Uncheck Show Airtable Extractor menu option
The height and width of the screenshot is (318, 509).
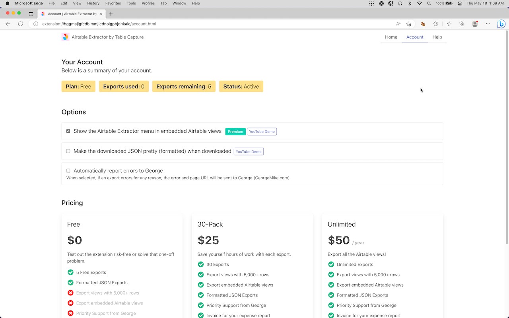coord(68,131)
